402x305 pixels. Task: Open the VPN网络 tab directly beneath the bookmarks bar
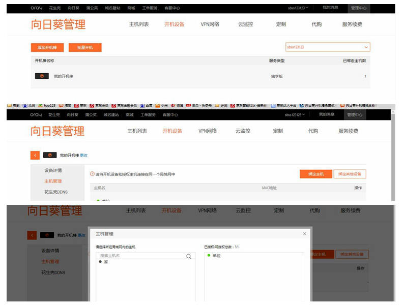pyautogui.click(x=208, y=131)
